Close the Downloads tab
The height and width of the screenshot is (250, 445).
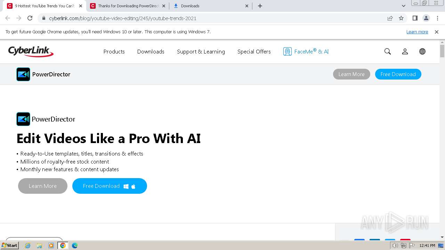coord(247,6)
